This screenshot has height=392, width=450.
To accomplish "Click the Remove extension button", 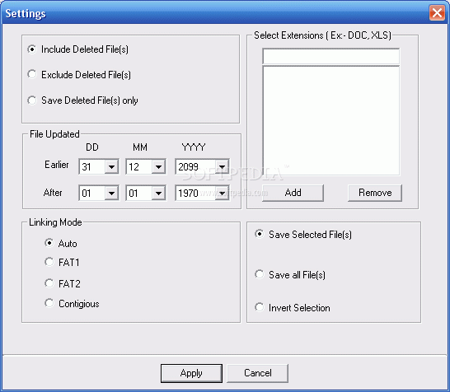I will [x=375, y=193].
